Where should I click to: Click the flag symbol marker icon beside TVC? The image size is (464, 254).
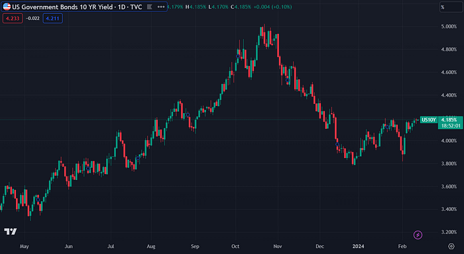point(150,7)
